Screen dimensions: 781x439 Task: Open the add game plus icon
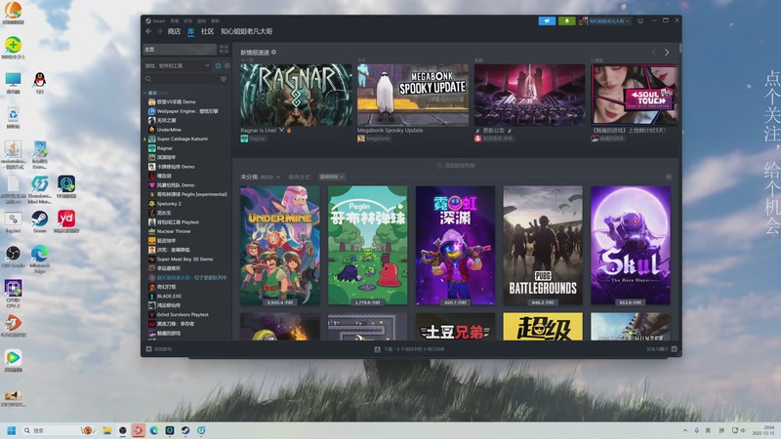pos(149,349)
